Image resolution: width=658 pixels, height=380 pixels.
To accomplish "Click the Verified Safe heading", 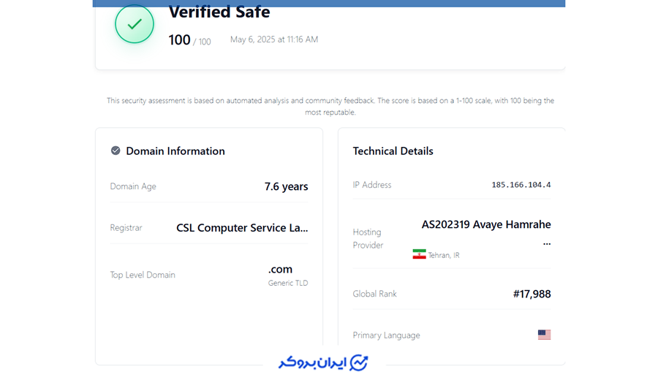I will (x=219, y=12).
